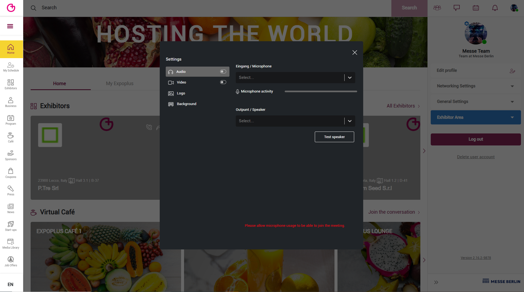This screenshot has width=524, height=292.
Task: Toggle the Video switch in Settings
Action: [x=223, y=82]
